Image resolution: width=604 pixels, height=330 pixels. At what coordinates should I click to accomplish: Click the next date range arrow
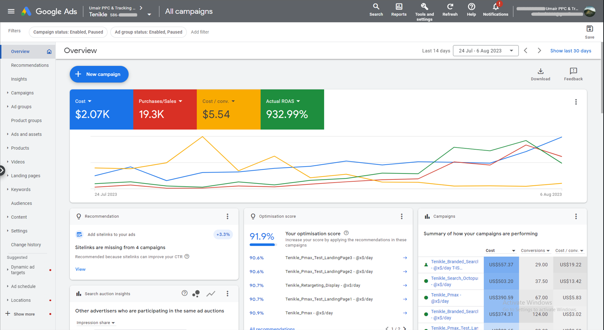[539, 51]
